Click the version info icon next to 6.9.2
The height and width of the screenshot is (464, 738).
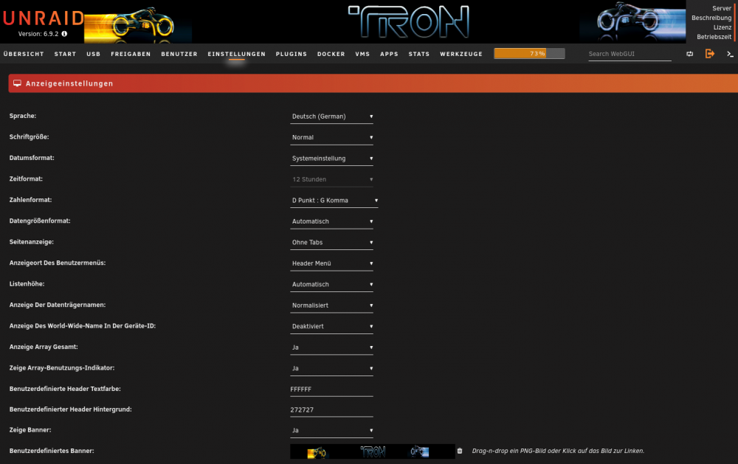(x=64, y=34)
